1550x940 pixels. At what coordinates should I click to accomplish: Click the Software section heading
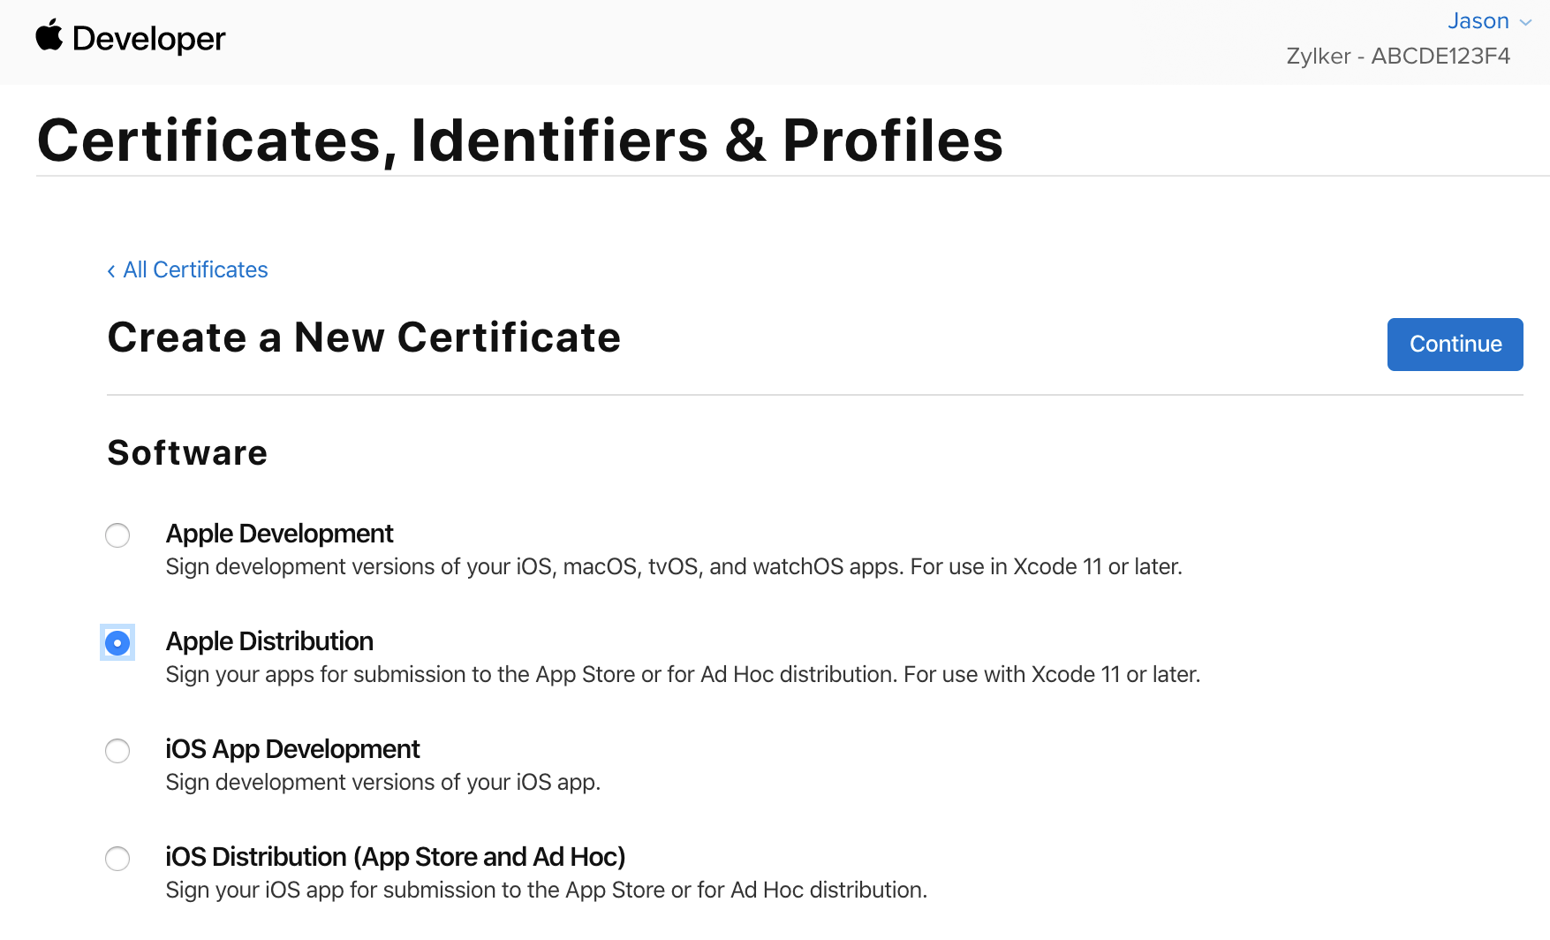point(186,453)
